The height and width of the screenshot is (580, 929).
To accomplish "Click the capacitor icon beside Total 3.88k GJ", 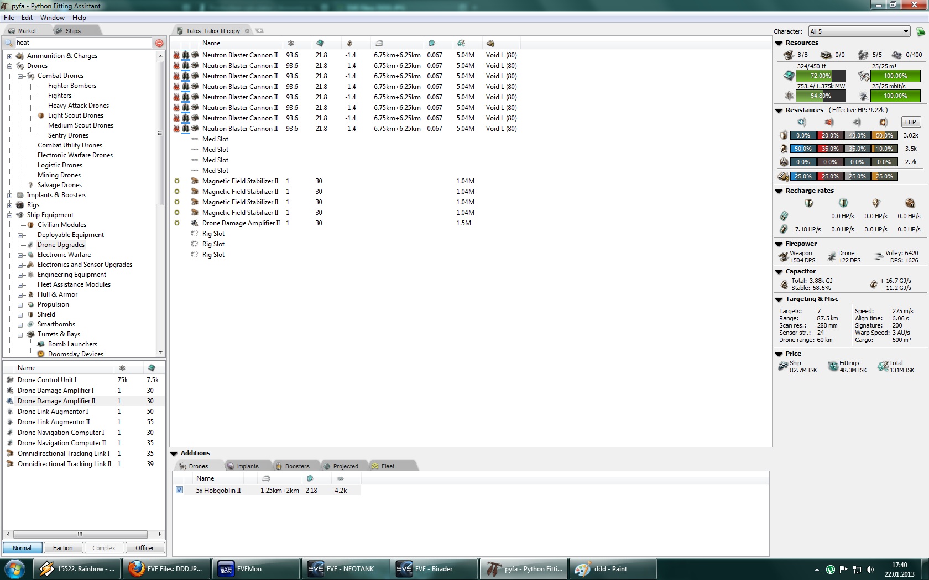I will [x=784, y=284].
